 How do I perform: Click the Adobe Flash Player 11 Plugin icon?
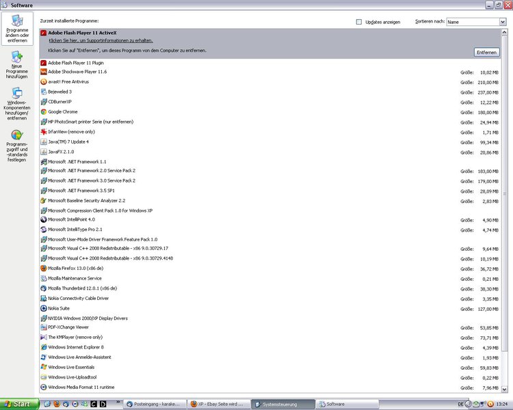[44, 63]
